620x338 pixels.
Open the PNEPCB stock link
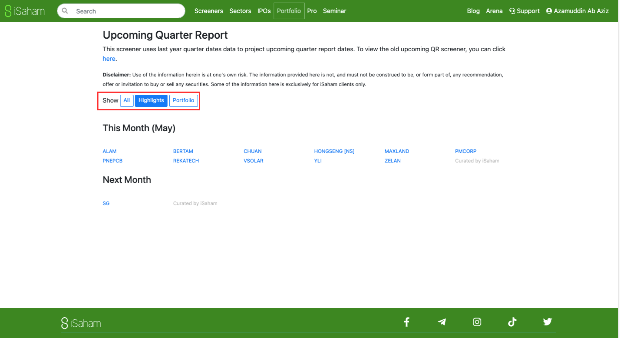[113, 161]
